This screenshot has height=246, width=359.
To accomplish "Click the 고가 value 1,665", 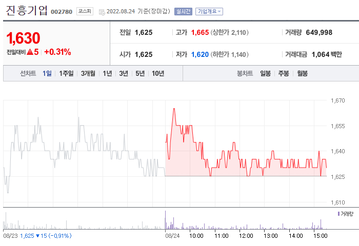I will (200, 32).
